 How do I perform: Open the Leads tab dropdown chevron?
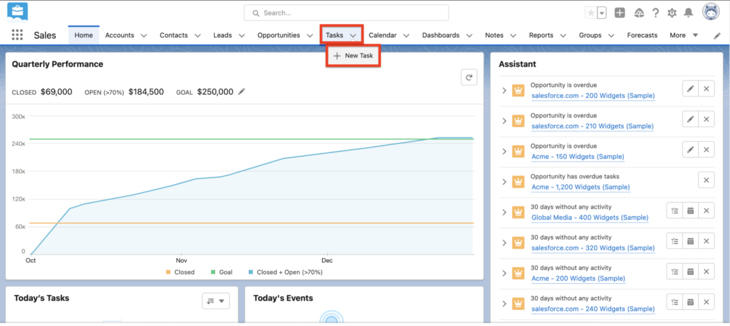point(242,35)
